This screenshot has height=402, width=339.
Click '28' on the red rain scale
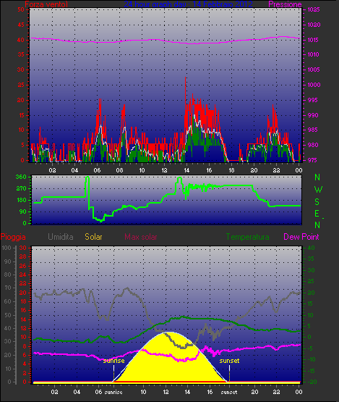tap(23, 257)
